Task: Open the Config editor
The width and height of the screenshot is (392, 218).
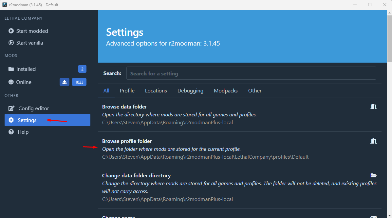Action: (33, 108)
